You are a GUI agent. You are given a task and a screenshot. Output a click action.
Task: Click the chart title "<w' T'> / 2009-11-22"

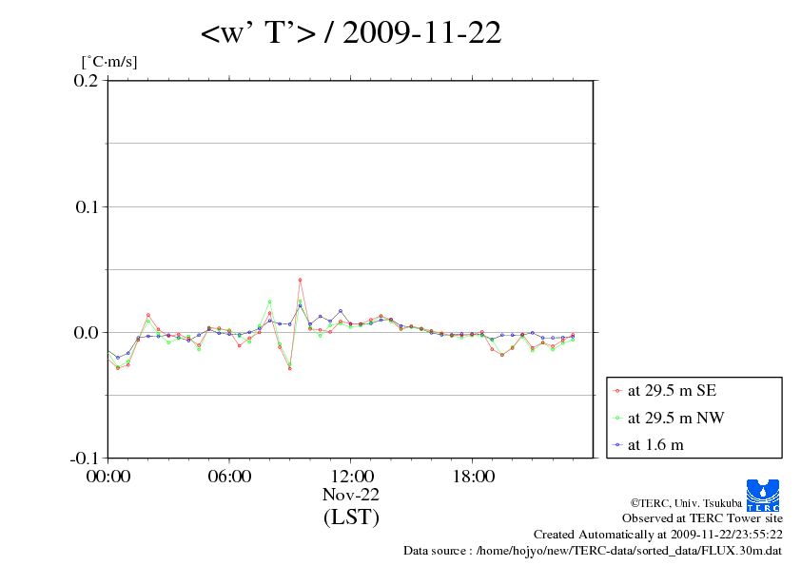[x=351, y=32]
